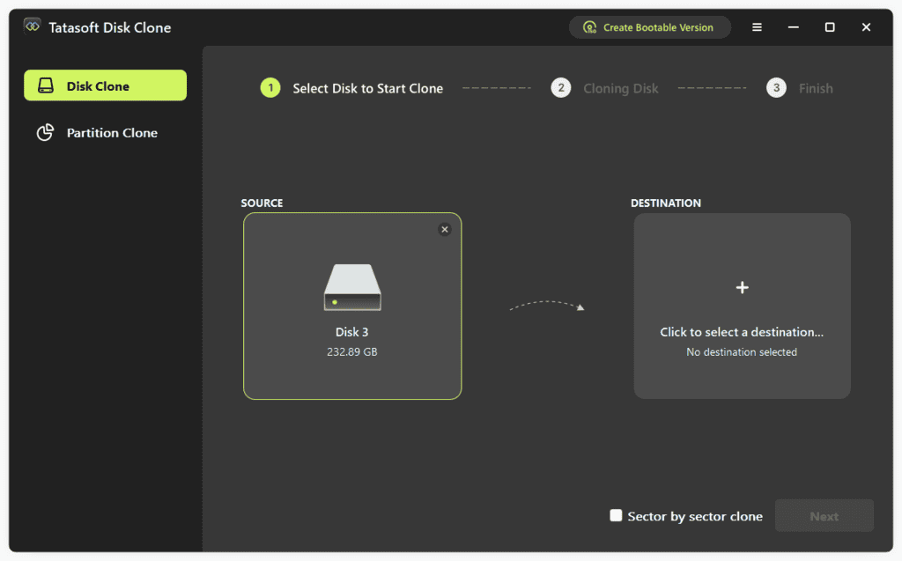Open the hamburger menu
Image resolution: width=902 pixels, height=561 pixels.
756,27
